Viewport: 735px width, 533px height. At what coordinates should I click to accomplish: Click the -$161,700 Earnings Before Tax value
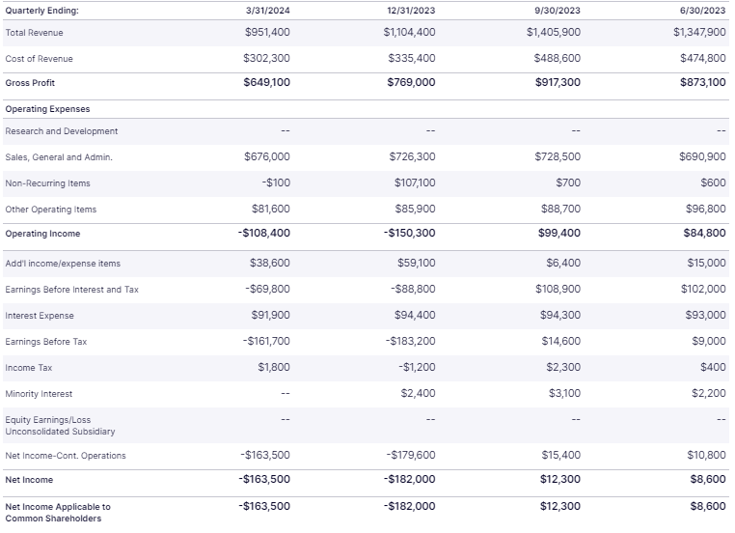coord(266,342)
